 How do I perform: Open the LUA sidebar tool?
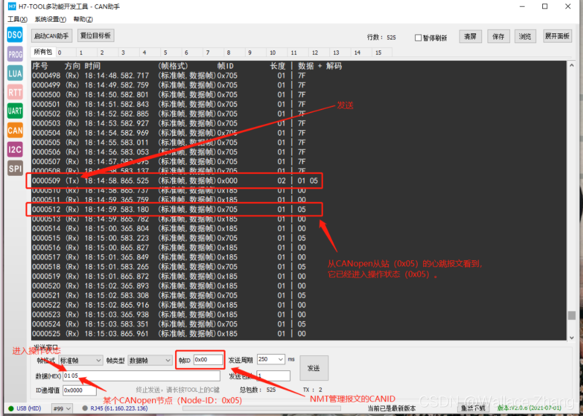click(x=15, y=74)
